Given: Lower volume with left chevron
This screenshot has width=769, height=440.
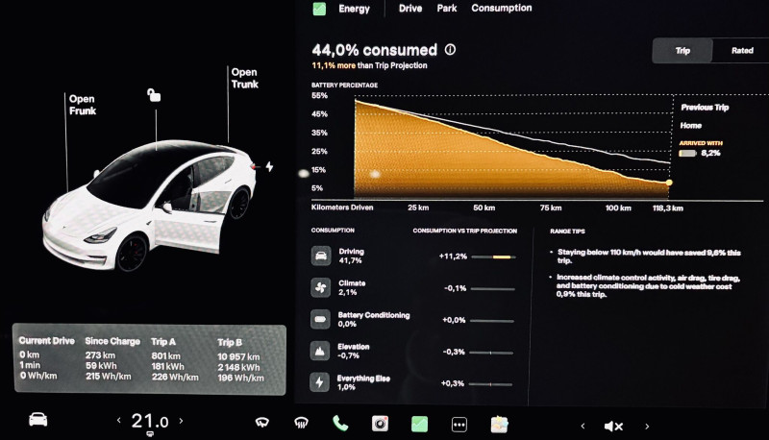Looking at the screenshot, I should point(583,427).
